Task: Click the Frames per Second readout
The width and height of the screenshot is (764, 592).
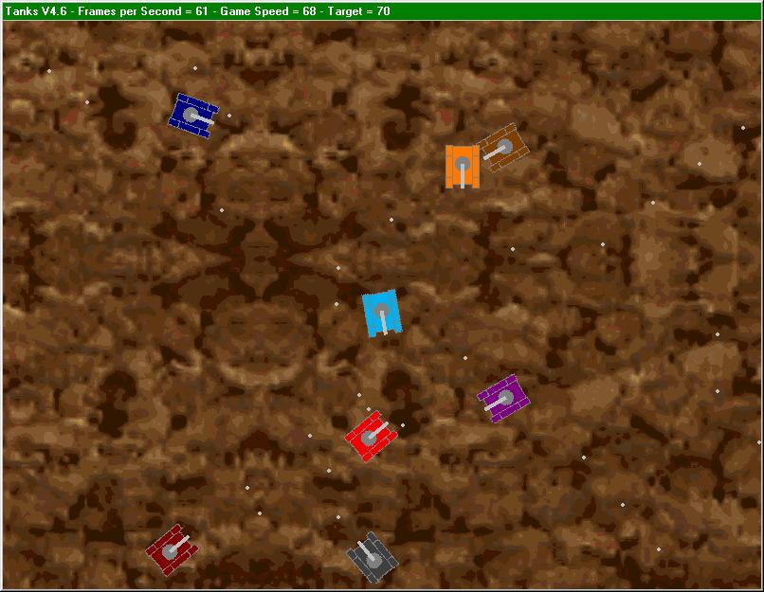Action: [x=145, y=11]
